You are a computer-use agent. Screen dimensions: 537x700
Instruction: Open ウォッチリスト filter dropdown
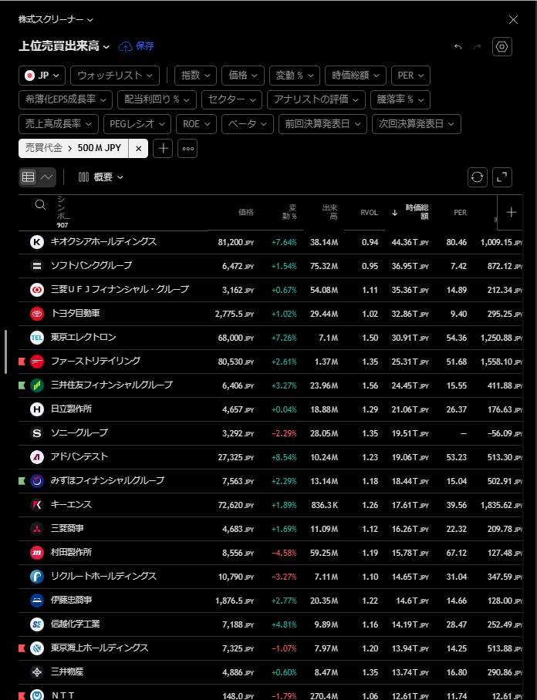pyautogui.click(x=115, y=76)
